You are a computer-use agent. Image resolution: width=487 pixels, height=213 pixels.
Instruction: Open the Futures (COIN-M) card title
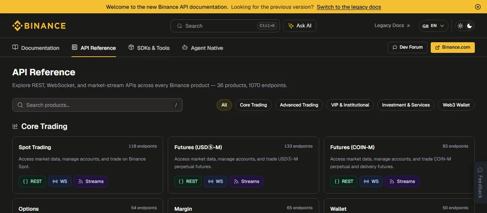click(x=352, y=147)
